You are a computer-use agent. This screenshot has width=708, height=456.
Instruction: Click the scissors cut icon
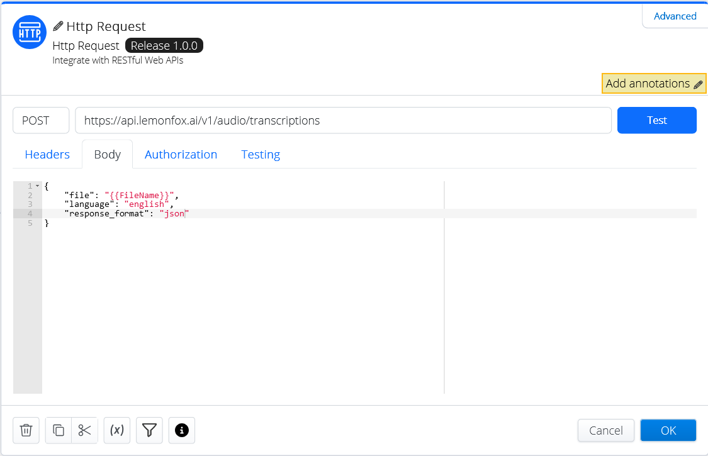coord(84,430)
